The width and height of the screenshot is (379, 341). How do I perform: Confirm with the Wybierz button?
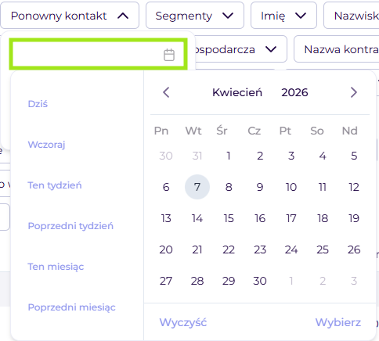[x=338, y=322]
